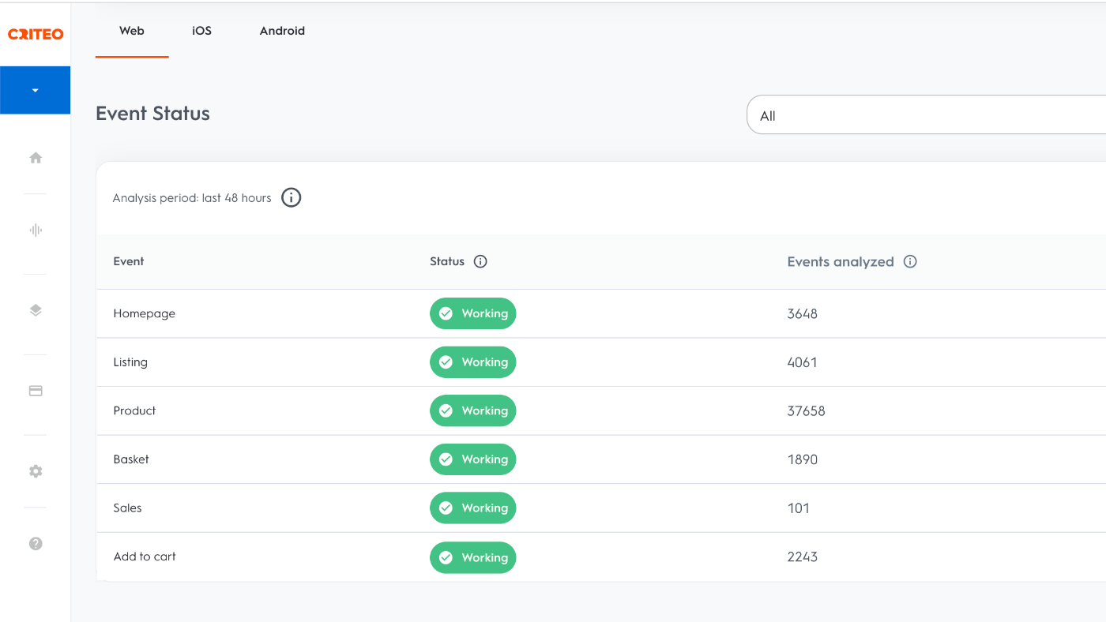Click the Basket Working status badge
The image size is (1106, 622).
coord(472,459)
